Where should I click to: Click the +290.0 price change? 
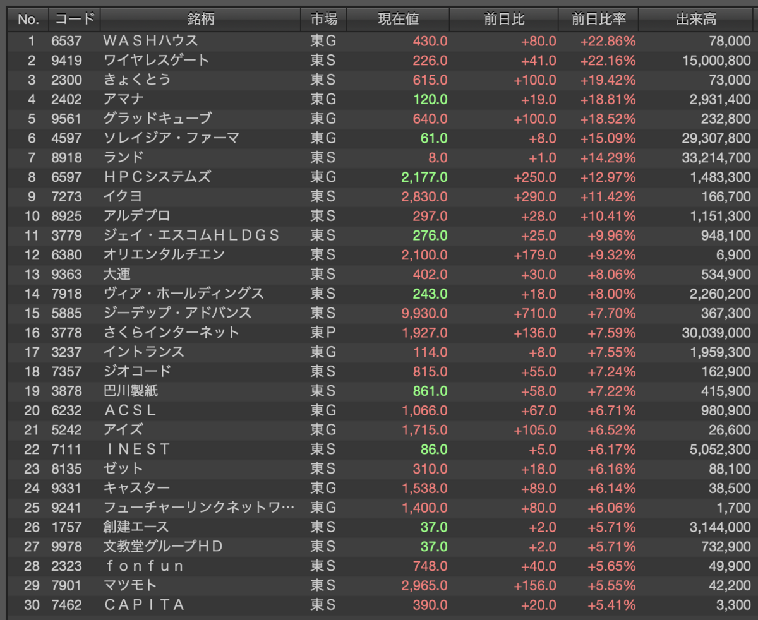(535, 196)
